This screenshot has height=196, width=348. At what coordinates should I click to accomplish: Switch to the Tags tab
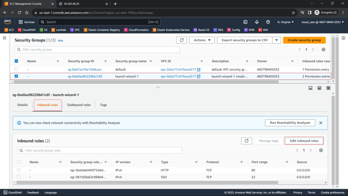(104, 105)
